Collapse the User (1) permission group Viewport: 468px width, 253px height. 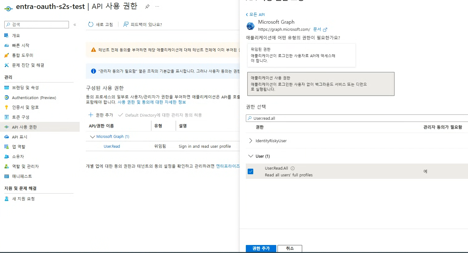pos(250,156)
